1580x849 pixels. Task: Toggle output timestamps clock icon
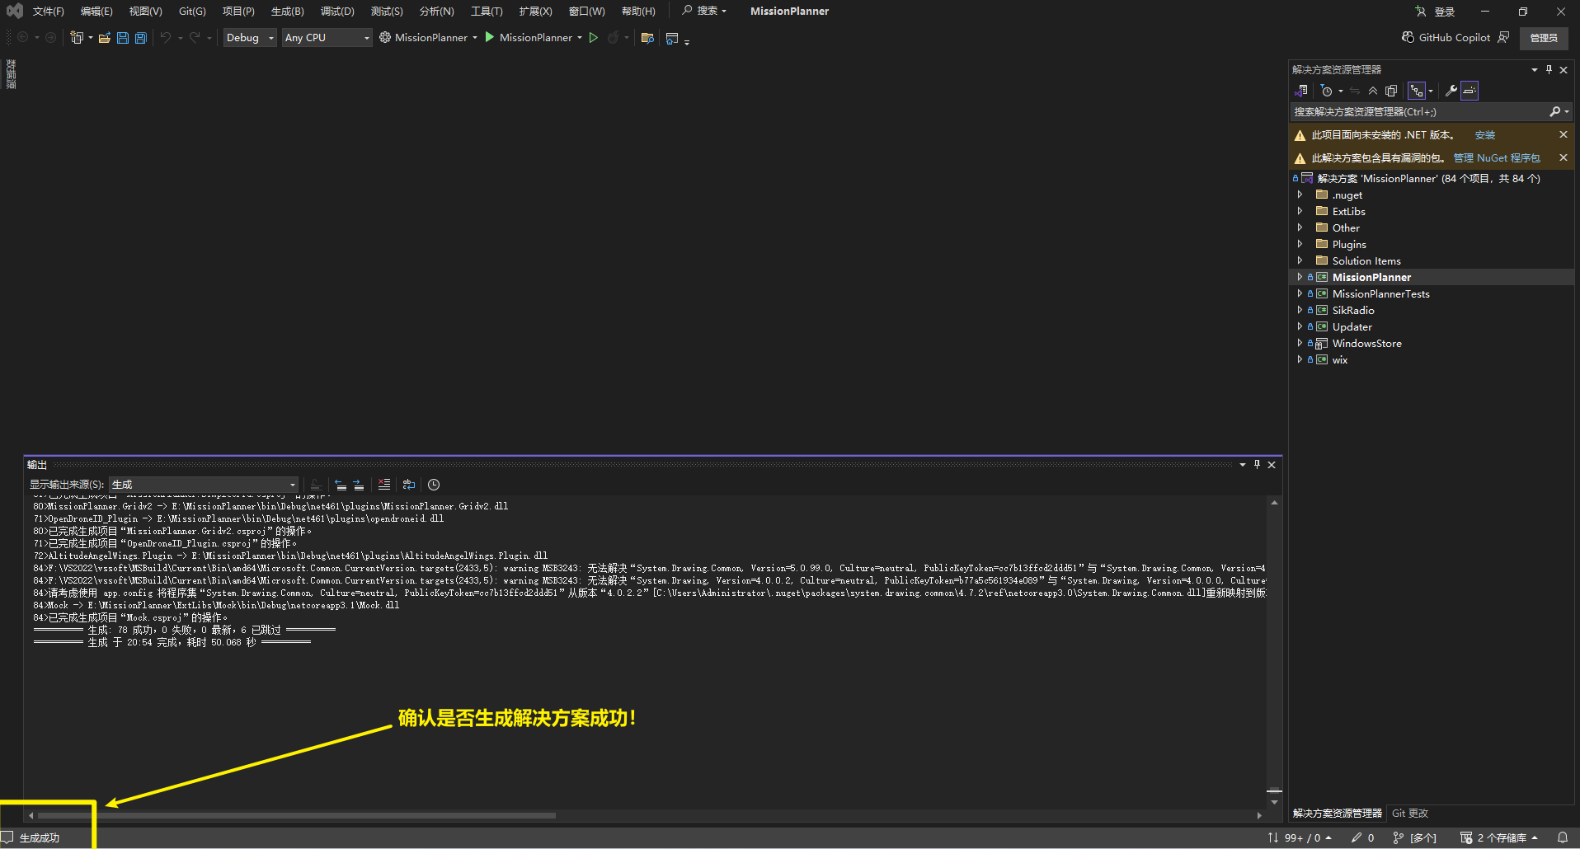(x=434, y=485)
